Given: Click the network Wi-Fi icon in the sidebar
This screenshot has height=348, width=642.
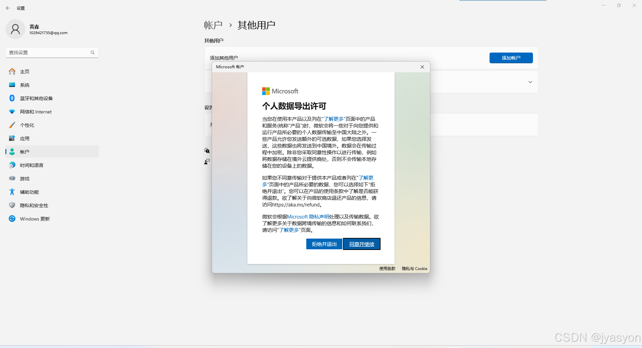Looking at the screenshot, I should point(12,111).
